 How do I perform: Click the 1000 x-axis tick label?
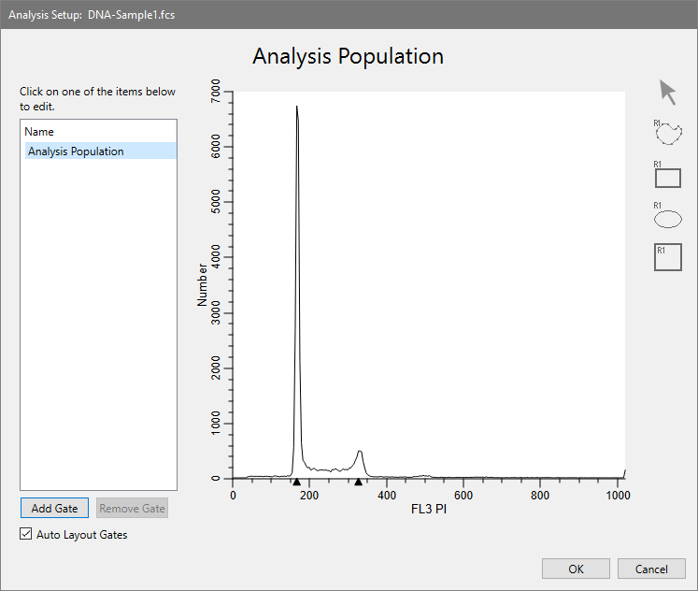coord(618,496)
